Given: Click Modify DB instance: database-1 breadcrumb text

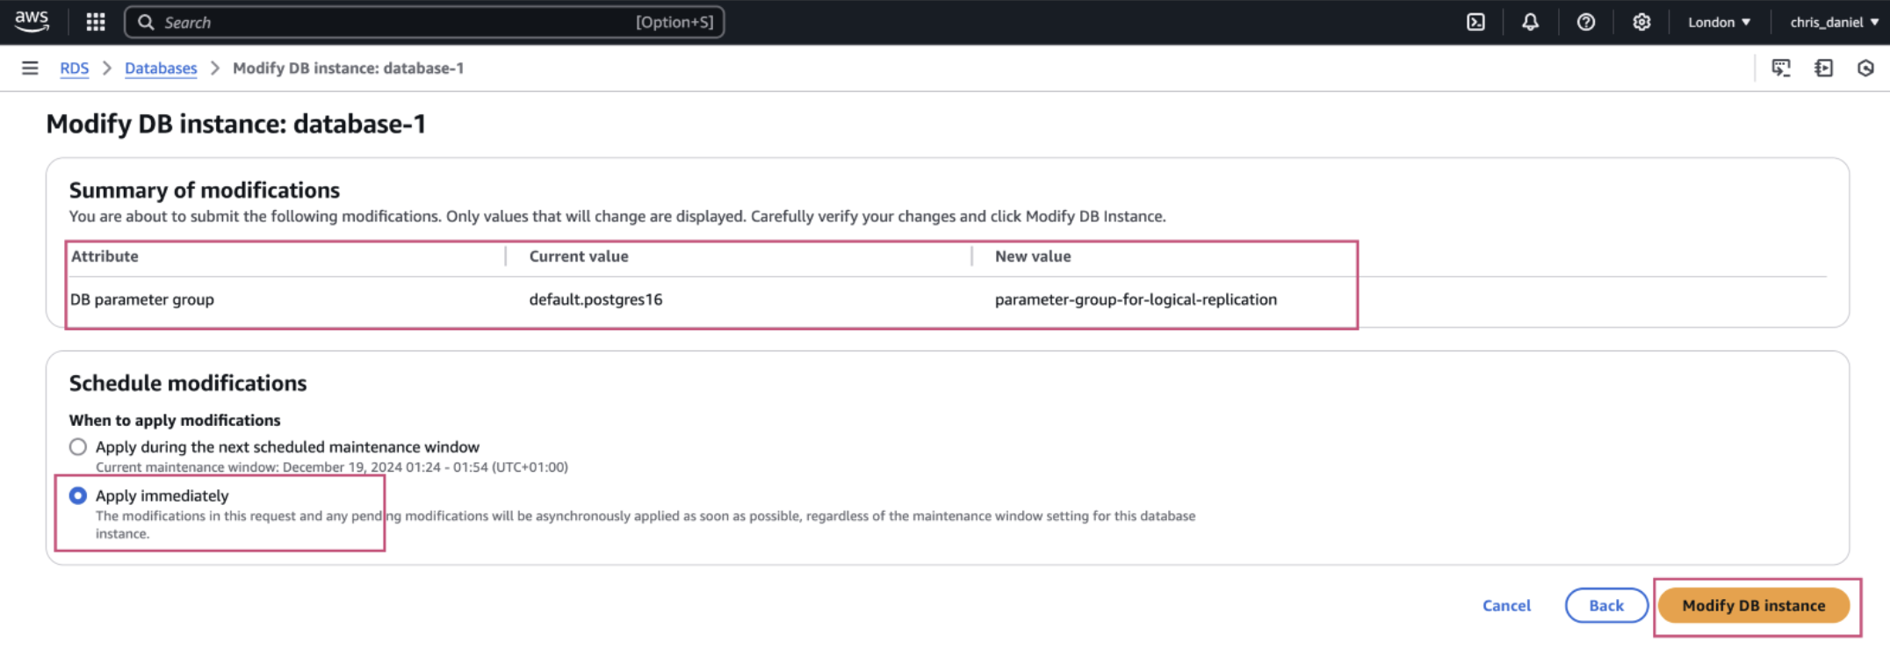Looking at the screenshot, I should click(348, 68).
